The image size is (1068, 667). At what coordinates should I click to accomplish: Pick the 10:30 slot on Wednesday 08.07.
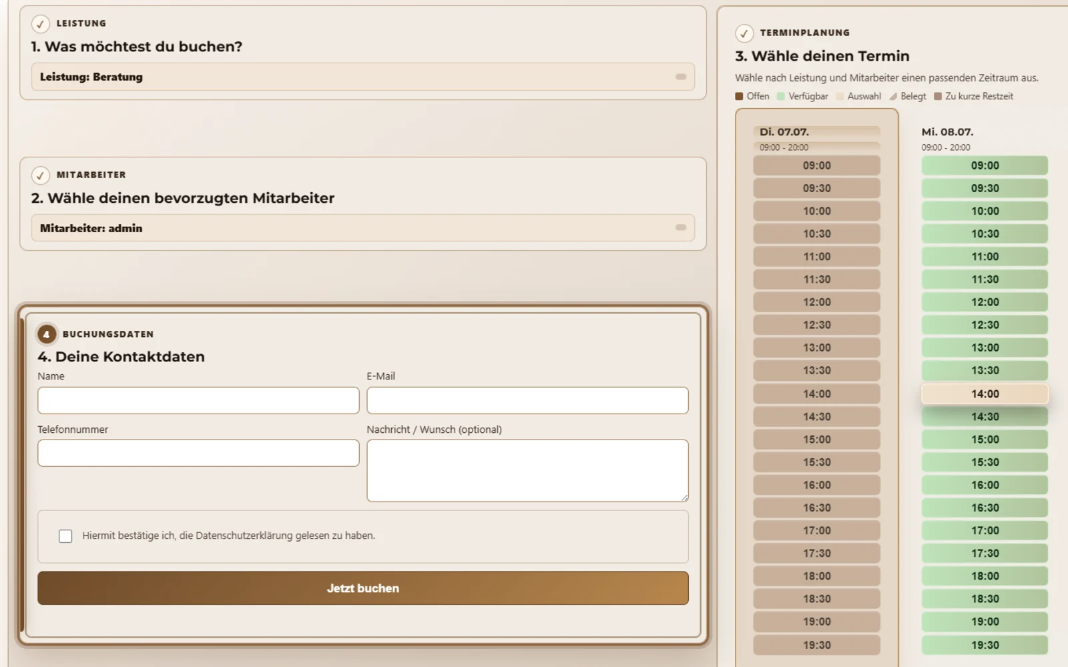(985, 233)
